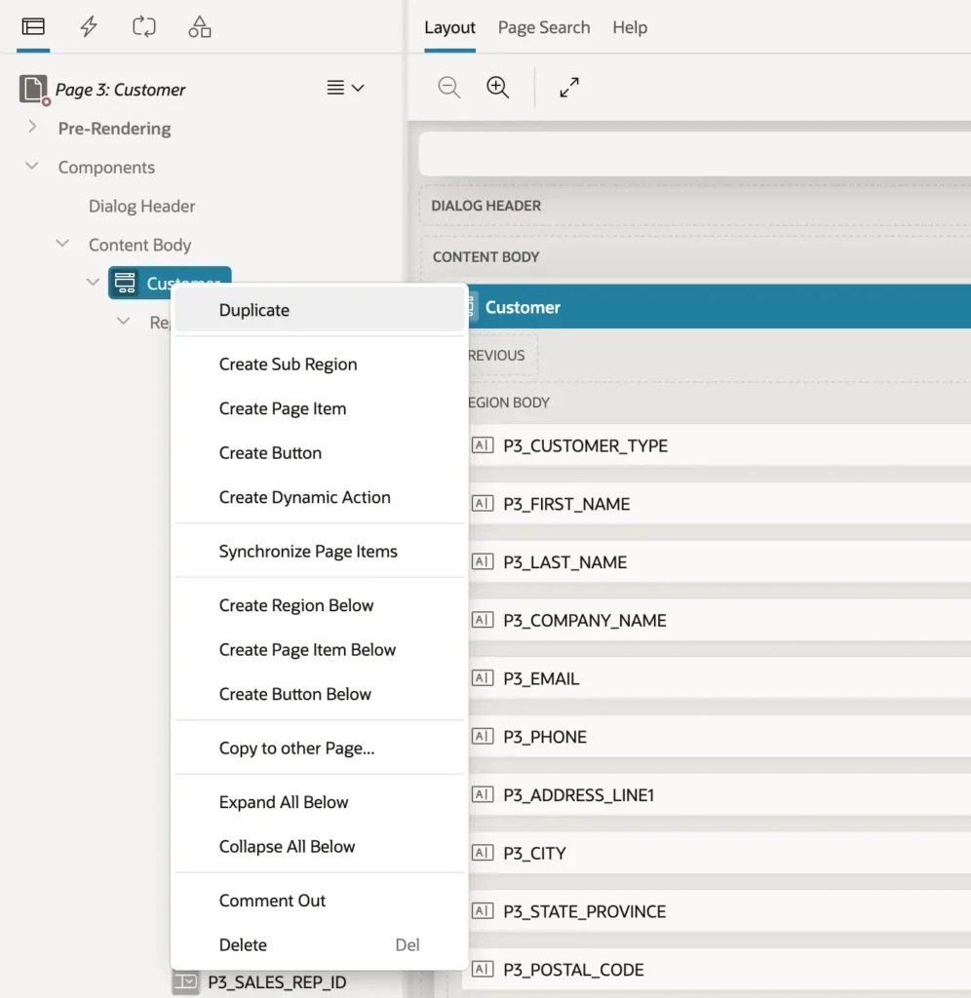Choose Comment Out
971x998 pixels.
[321, 901]
